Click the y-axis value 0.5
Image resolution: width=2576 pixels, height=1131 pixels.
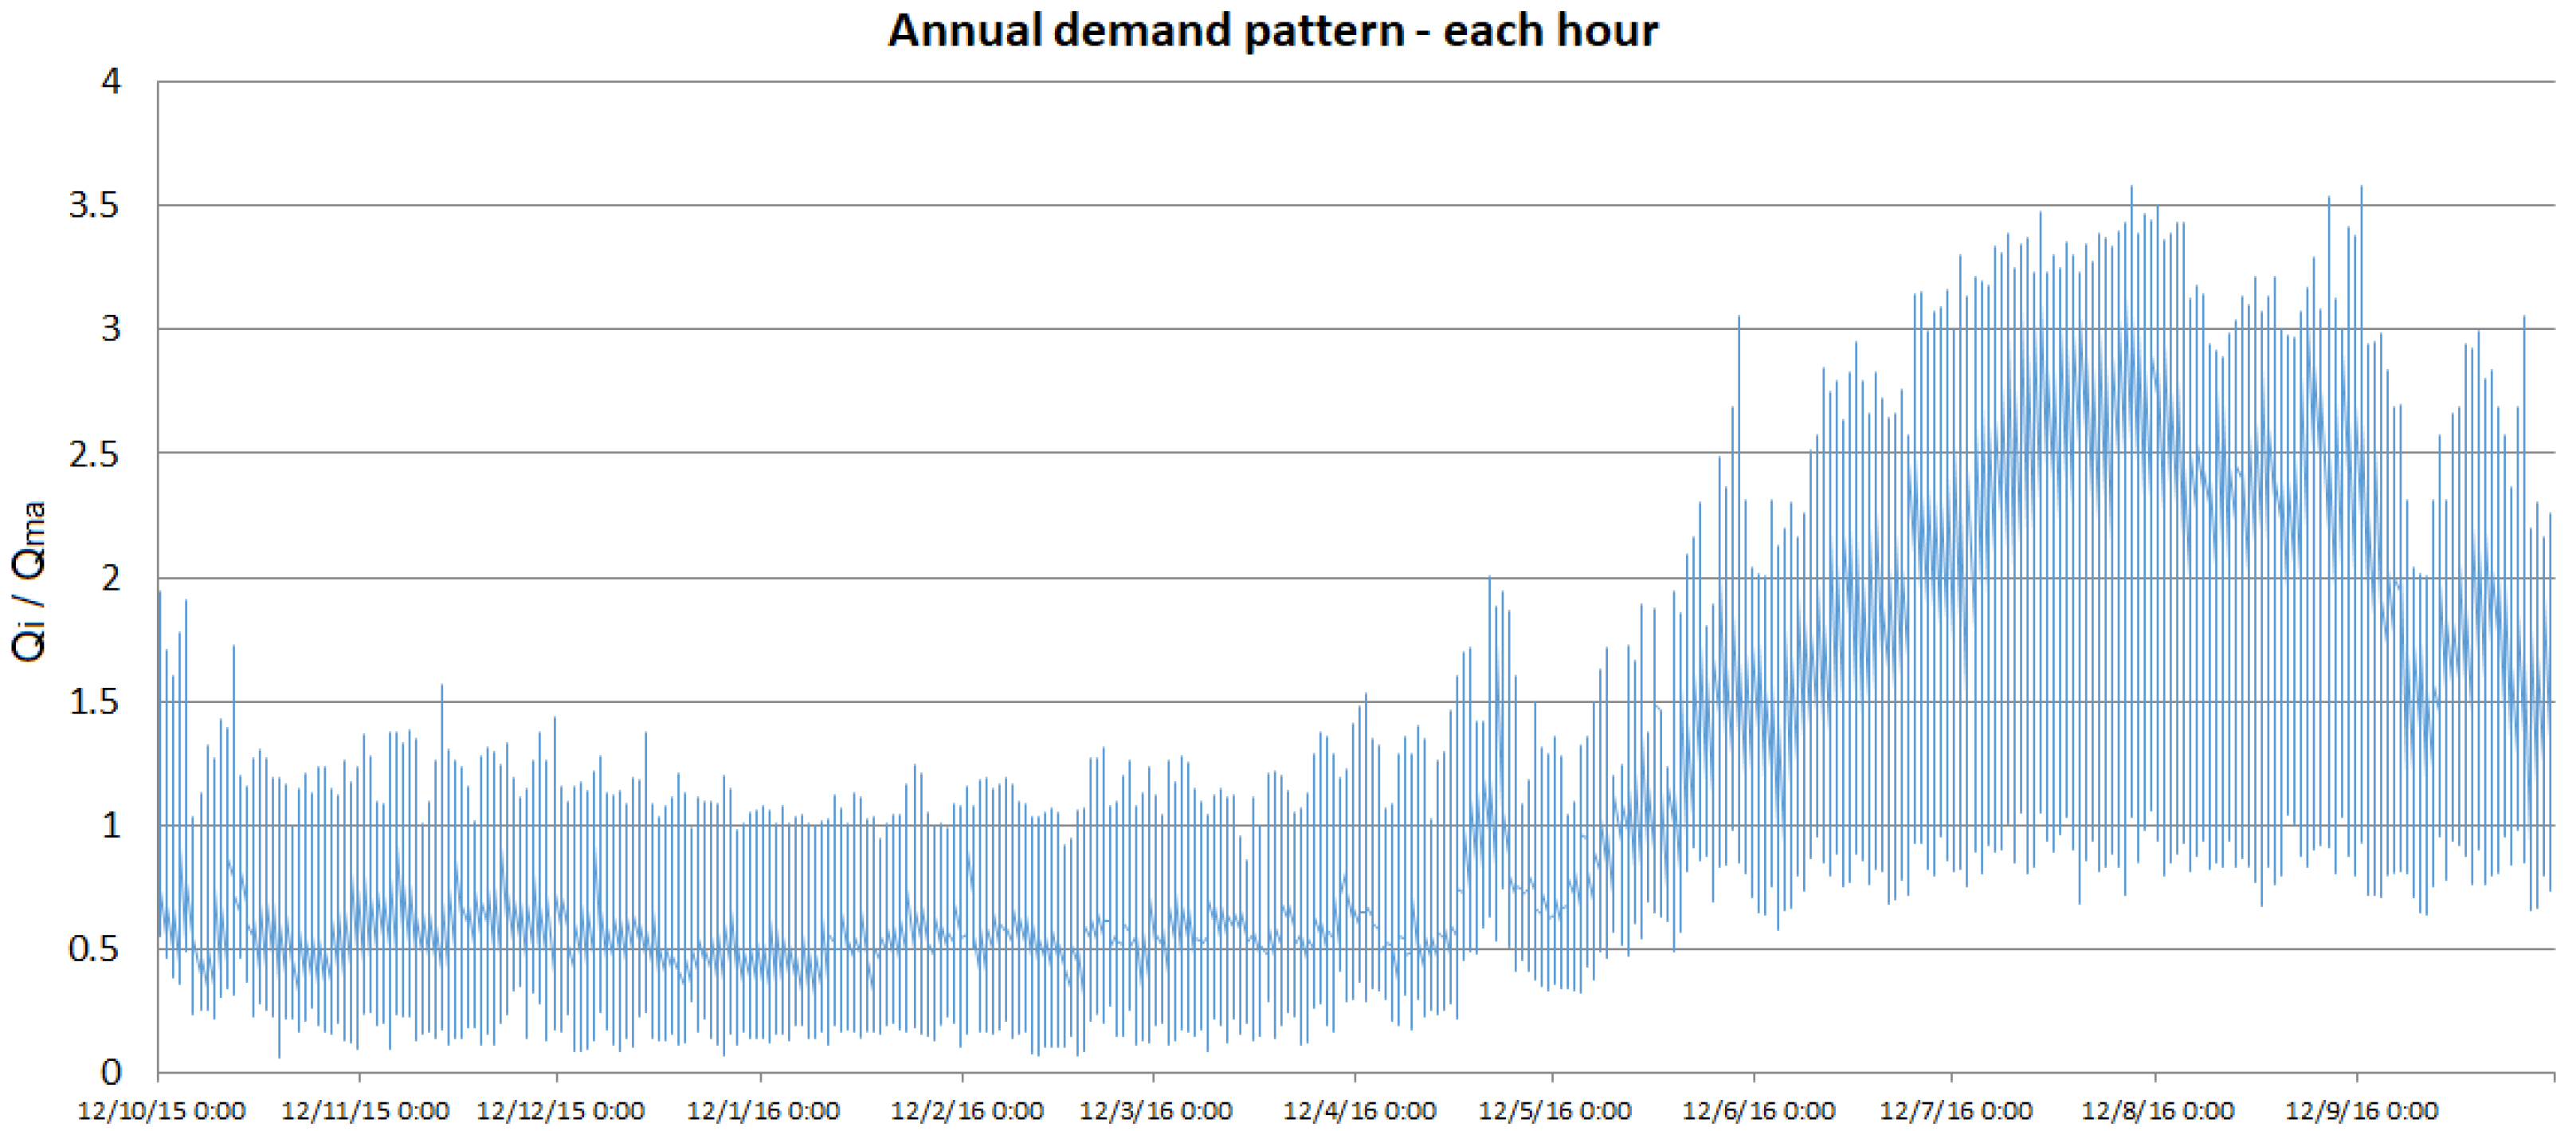tap(93, 949)
